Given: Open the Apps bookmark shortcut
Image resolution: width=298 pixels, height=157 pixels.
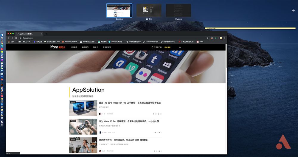Looking at the screenshot, I should [x=11, y=42].
